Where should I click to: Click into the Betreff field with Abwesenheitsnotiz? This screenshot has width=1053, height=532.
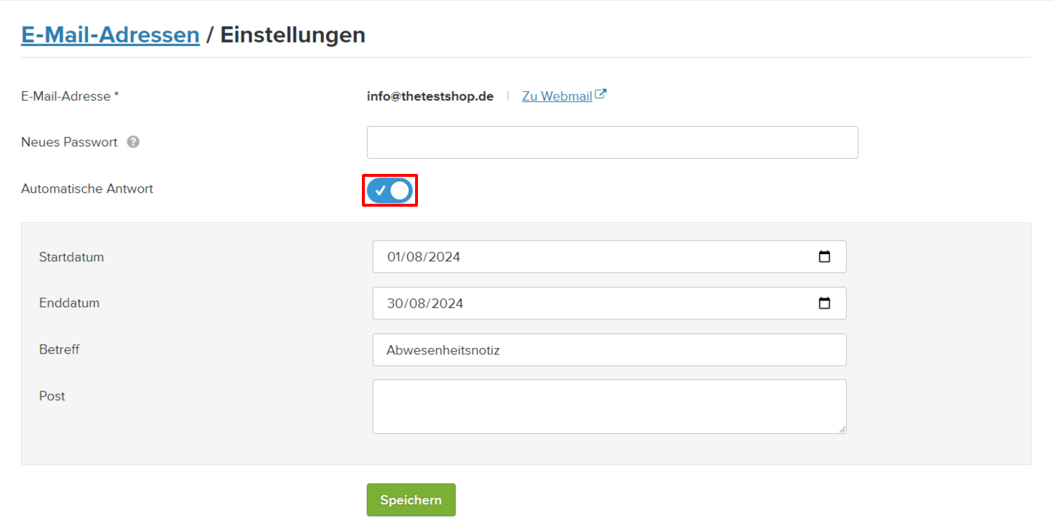(x=609, y=350)
